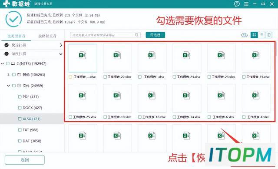Collapse the 深度扫描 section chevron
The width and height of the screenshot is (278, 169).
(61, 54)
